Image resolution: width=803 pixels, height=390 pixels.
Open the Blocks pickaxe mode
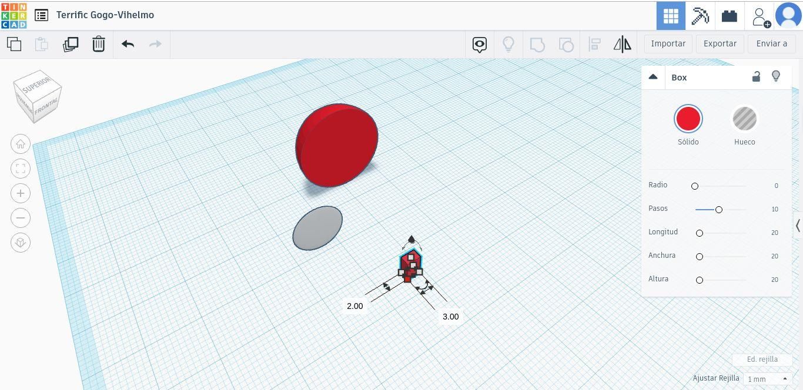point(700,16)
